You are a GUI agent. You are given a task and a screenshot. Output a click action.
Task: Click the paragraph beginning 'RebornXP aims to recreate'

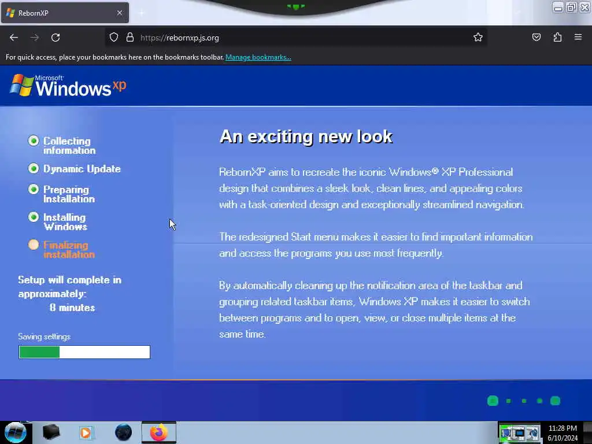(372, 188)
